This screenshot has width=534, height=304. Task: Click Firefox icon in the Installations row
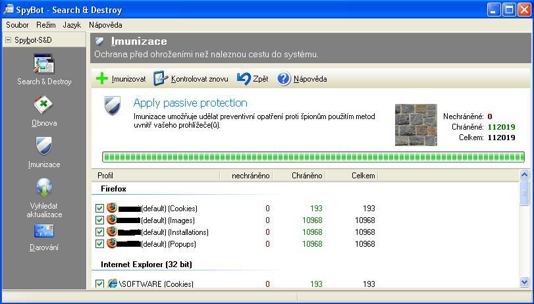click(112, 232)
